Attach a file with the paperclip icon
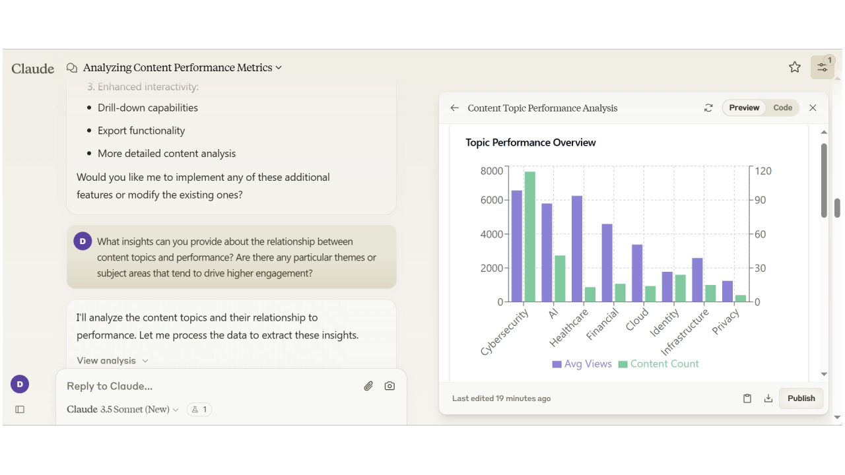Image resolution: width=845 pixels, height=475 pixels. [x=368, y=386]
